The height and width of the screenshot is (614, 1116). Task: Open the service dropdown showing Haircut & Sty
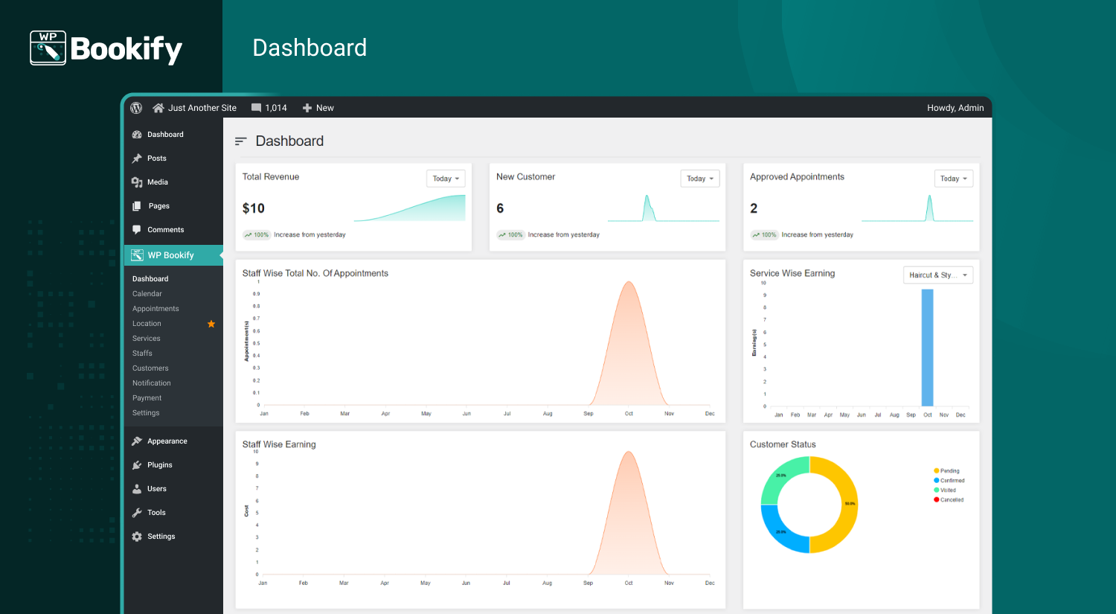[938, 275]
